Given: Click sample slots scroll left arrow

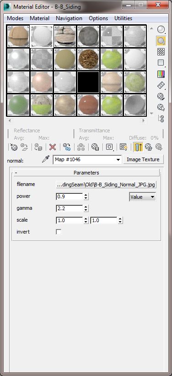Looking at the screenshot, I should click(x=10, y=120).
